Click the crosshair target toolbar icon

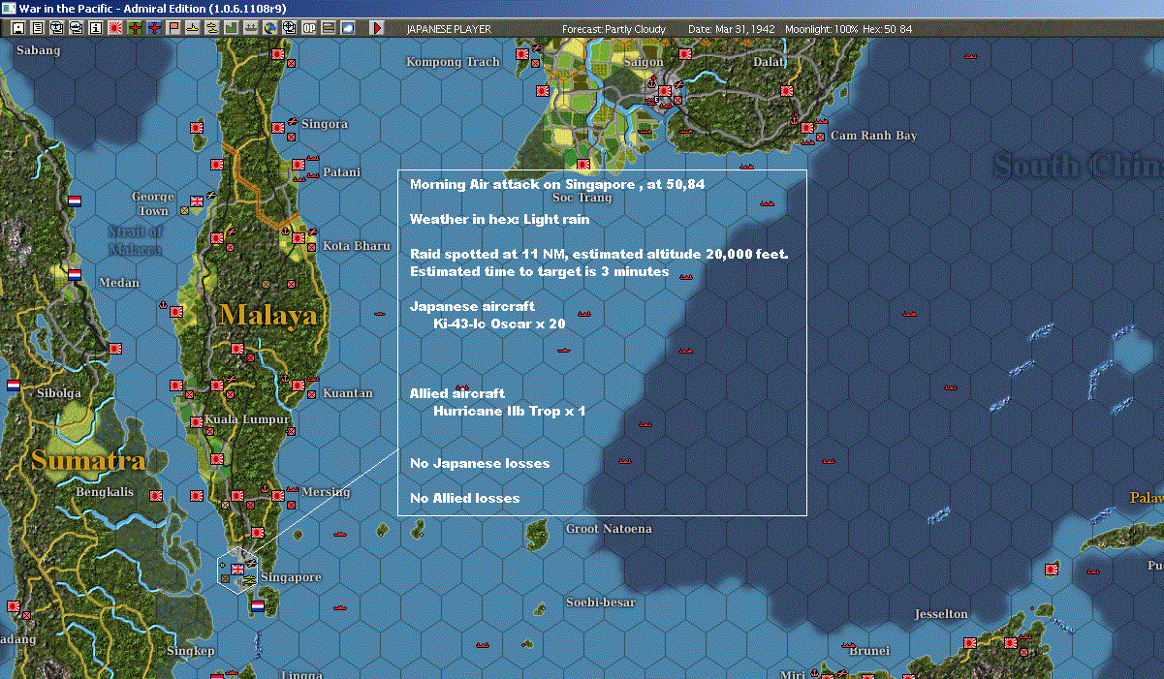(289, 28)
